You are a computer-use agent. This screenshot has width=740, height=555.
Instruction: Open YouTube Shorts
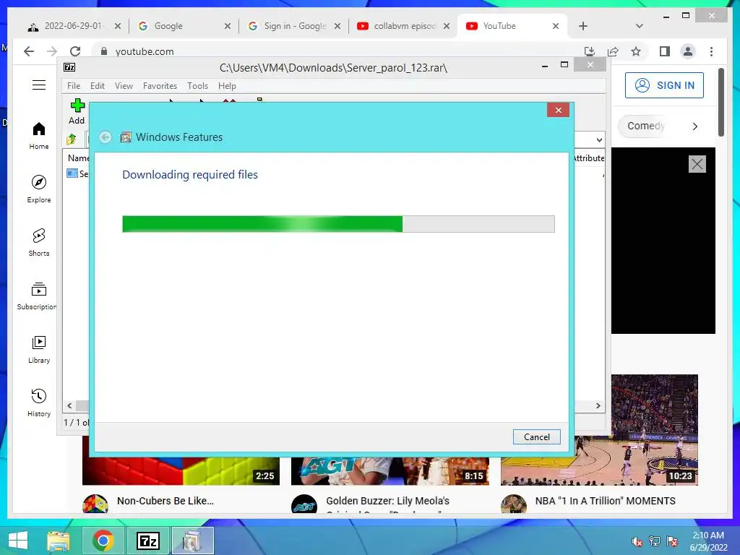tap(39, 243)
